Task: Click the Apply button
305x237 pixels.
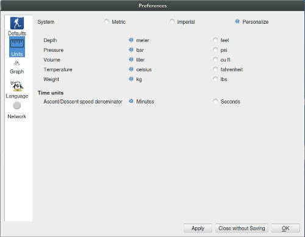Action: click(x=198, y=228)
